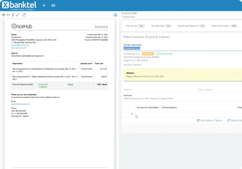Download the invoice document
This screenshot has height=169, width=242.
click(115, 15)
